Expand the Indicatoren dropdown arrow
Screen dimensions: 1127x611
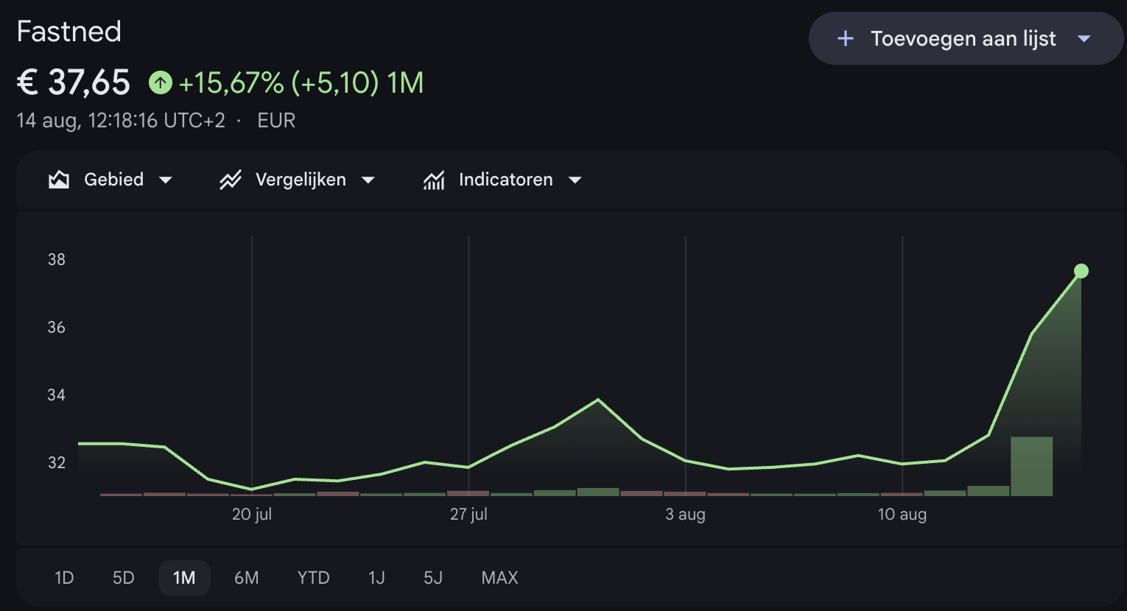575,180
